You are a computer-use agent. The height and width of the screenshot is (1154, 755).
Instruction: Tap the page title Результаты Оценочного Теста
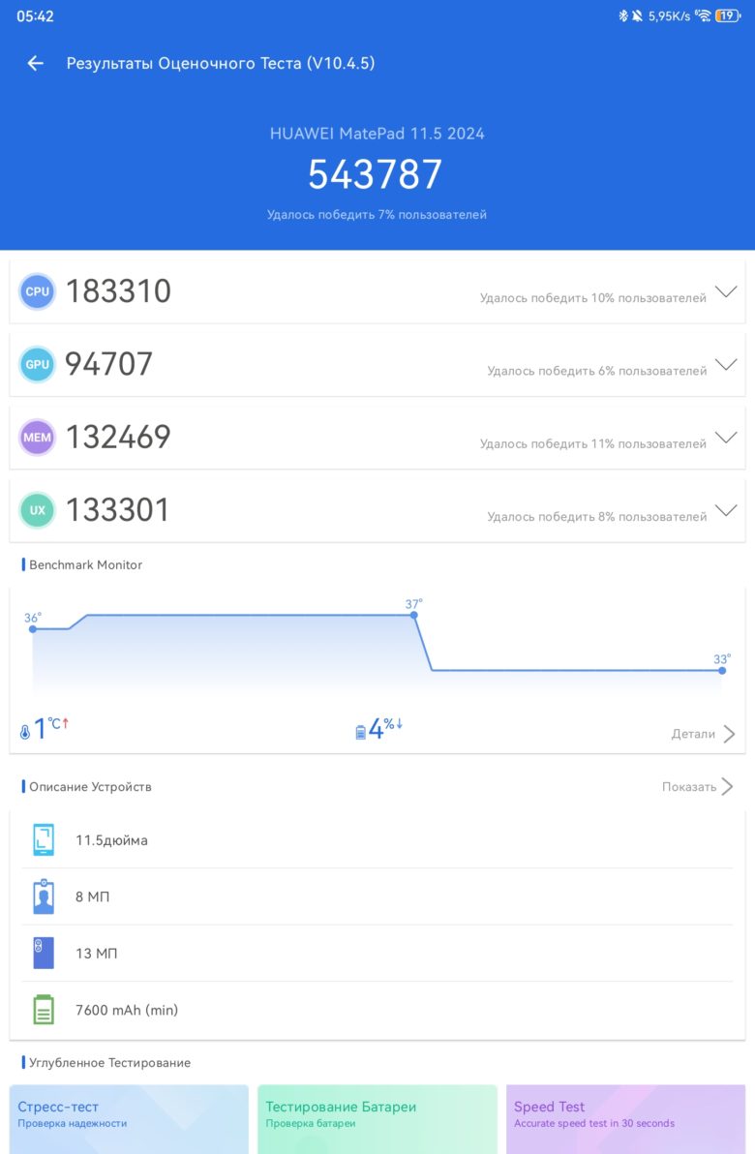221,63
